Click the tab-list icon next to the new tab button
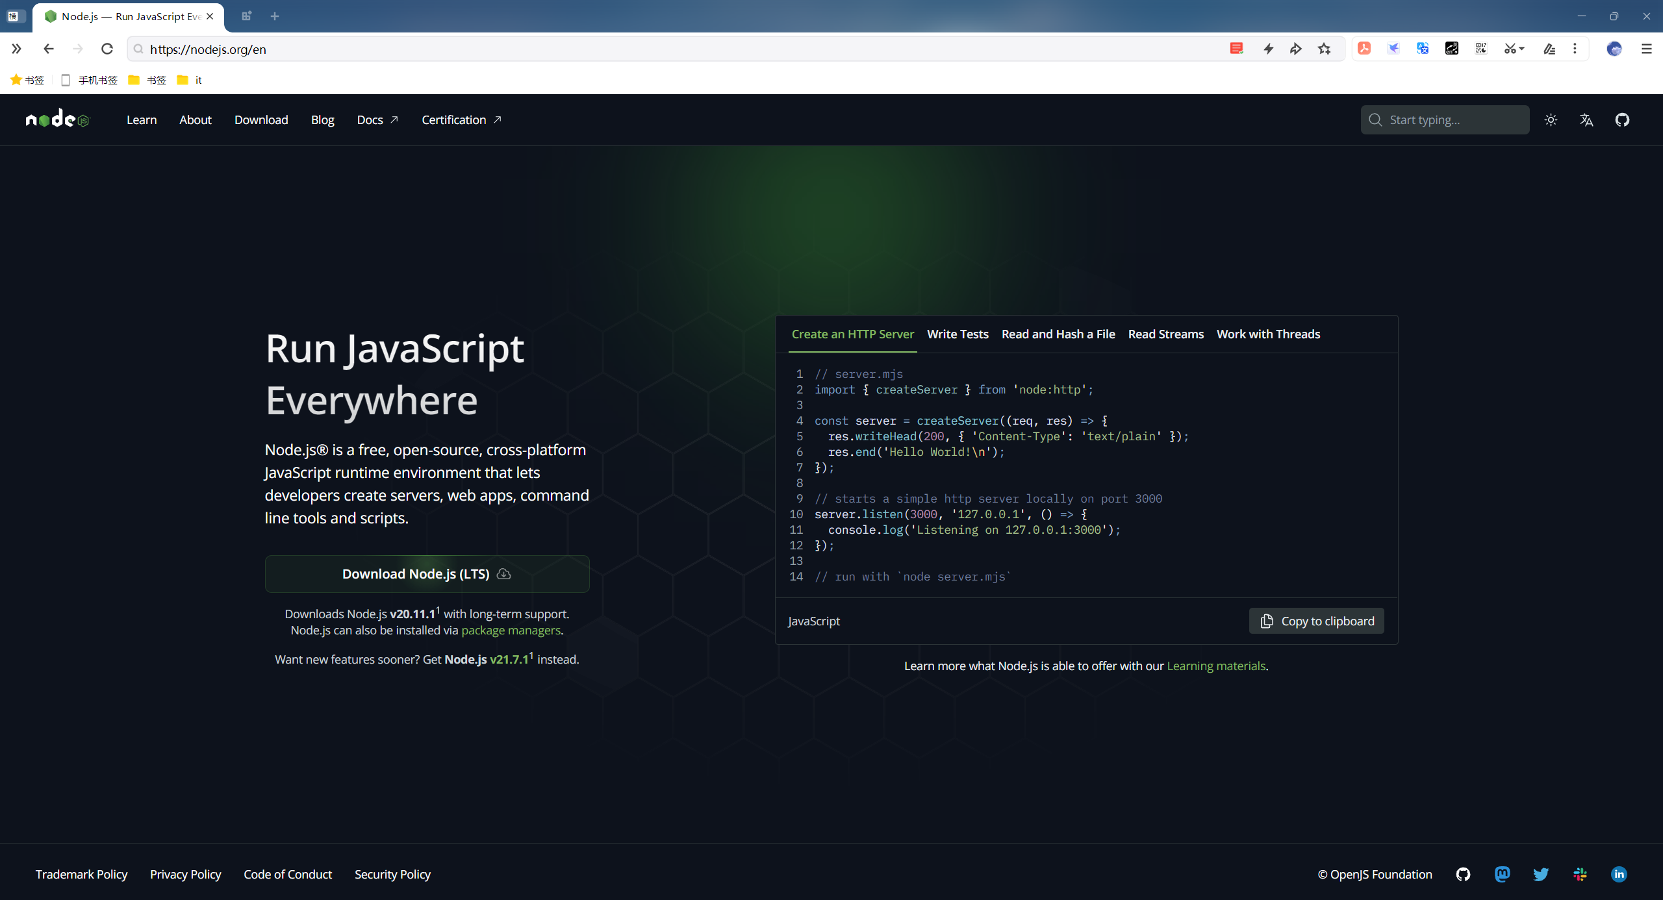This screenshot has width=1663, height=900. coord(246,16)
